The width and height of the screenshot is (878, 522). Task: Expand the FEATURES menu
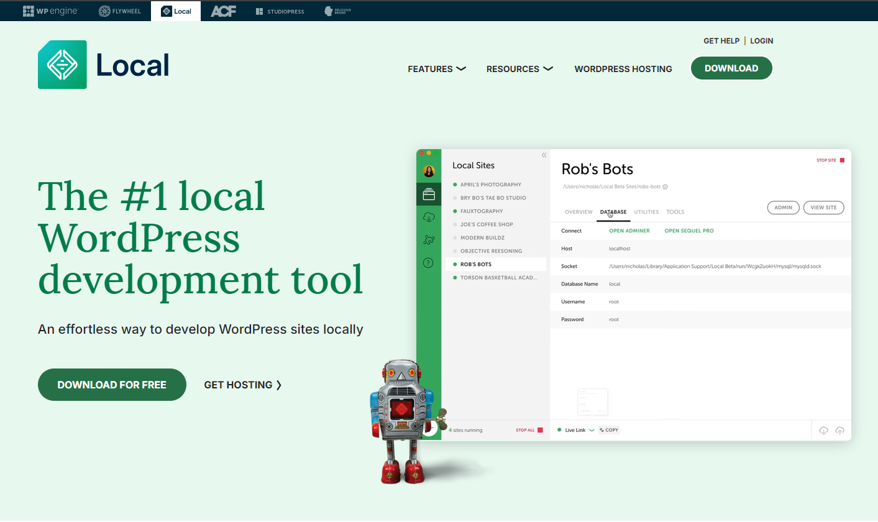click(437, 69)
